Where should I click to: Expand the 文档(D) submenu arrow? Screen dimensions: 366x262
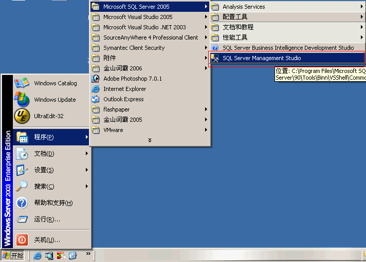86,154
